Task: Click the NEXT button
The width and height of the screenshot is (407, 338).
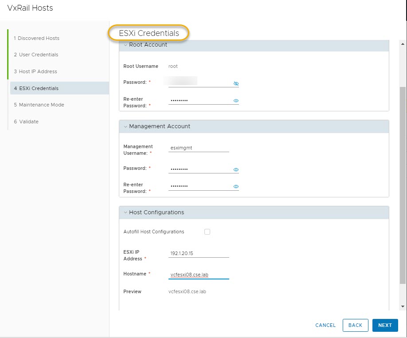Action: pyautogui.click(x=385, y=325)
